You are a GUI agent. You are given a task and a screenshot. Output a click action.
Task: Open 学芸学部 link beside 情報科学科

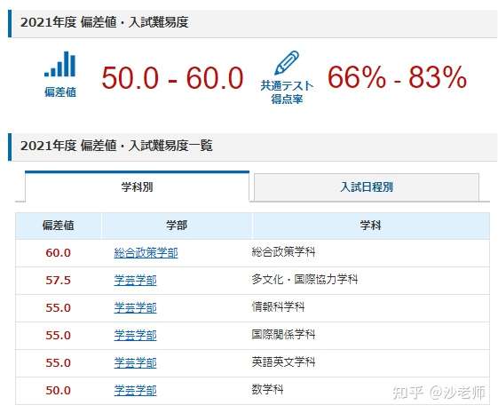pos(135,307)
